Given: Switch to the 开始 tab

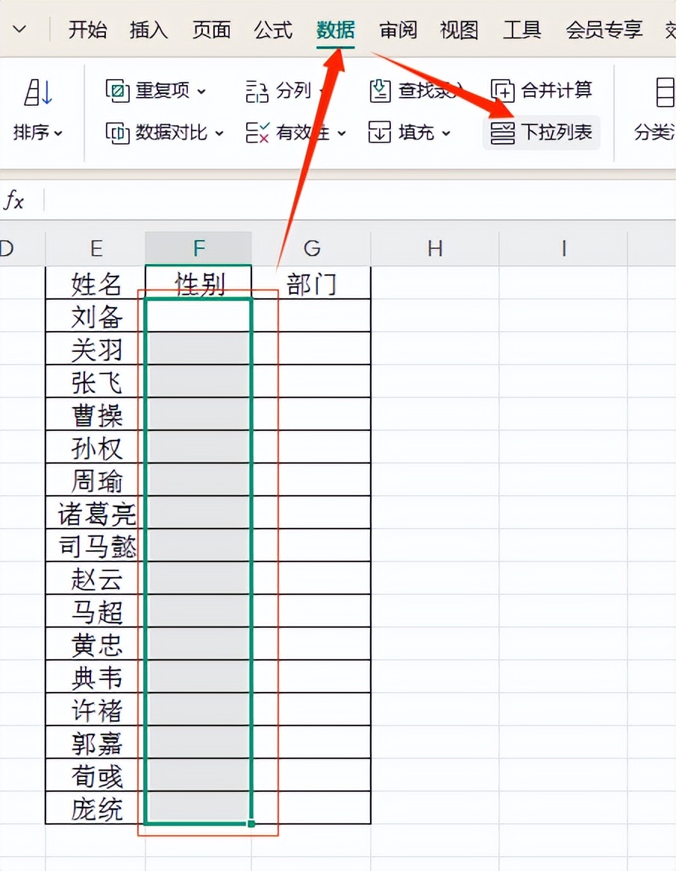Looking at the screenshot, I should pos(87,29).
